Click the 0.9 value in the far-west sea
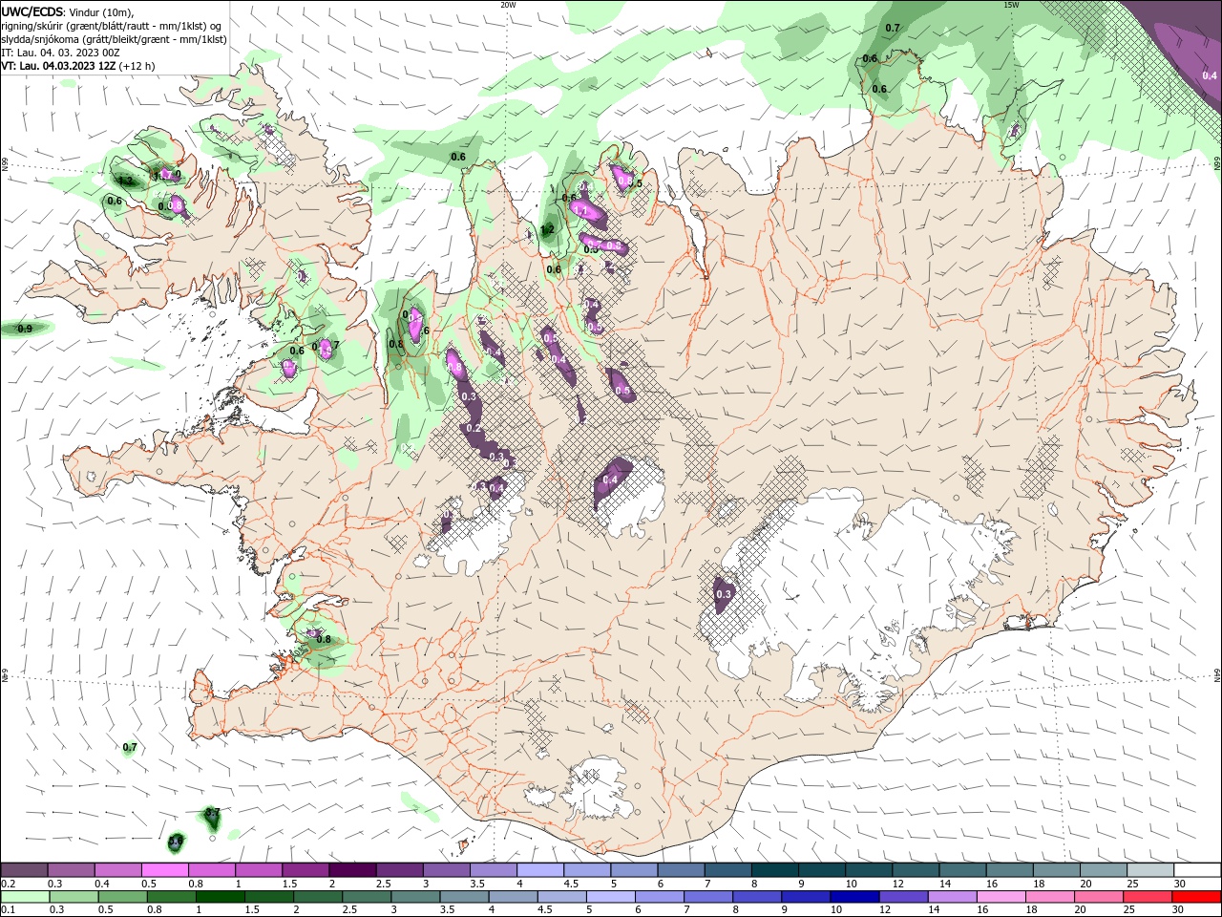1222x917 pixels. (25, 329)
